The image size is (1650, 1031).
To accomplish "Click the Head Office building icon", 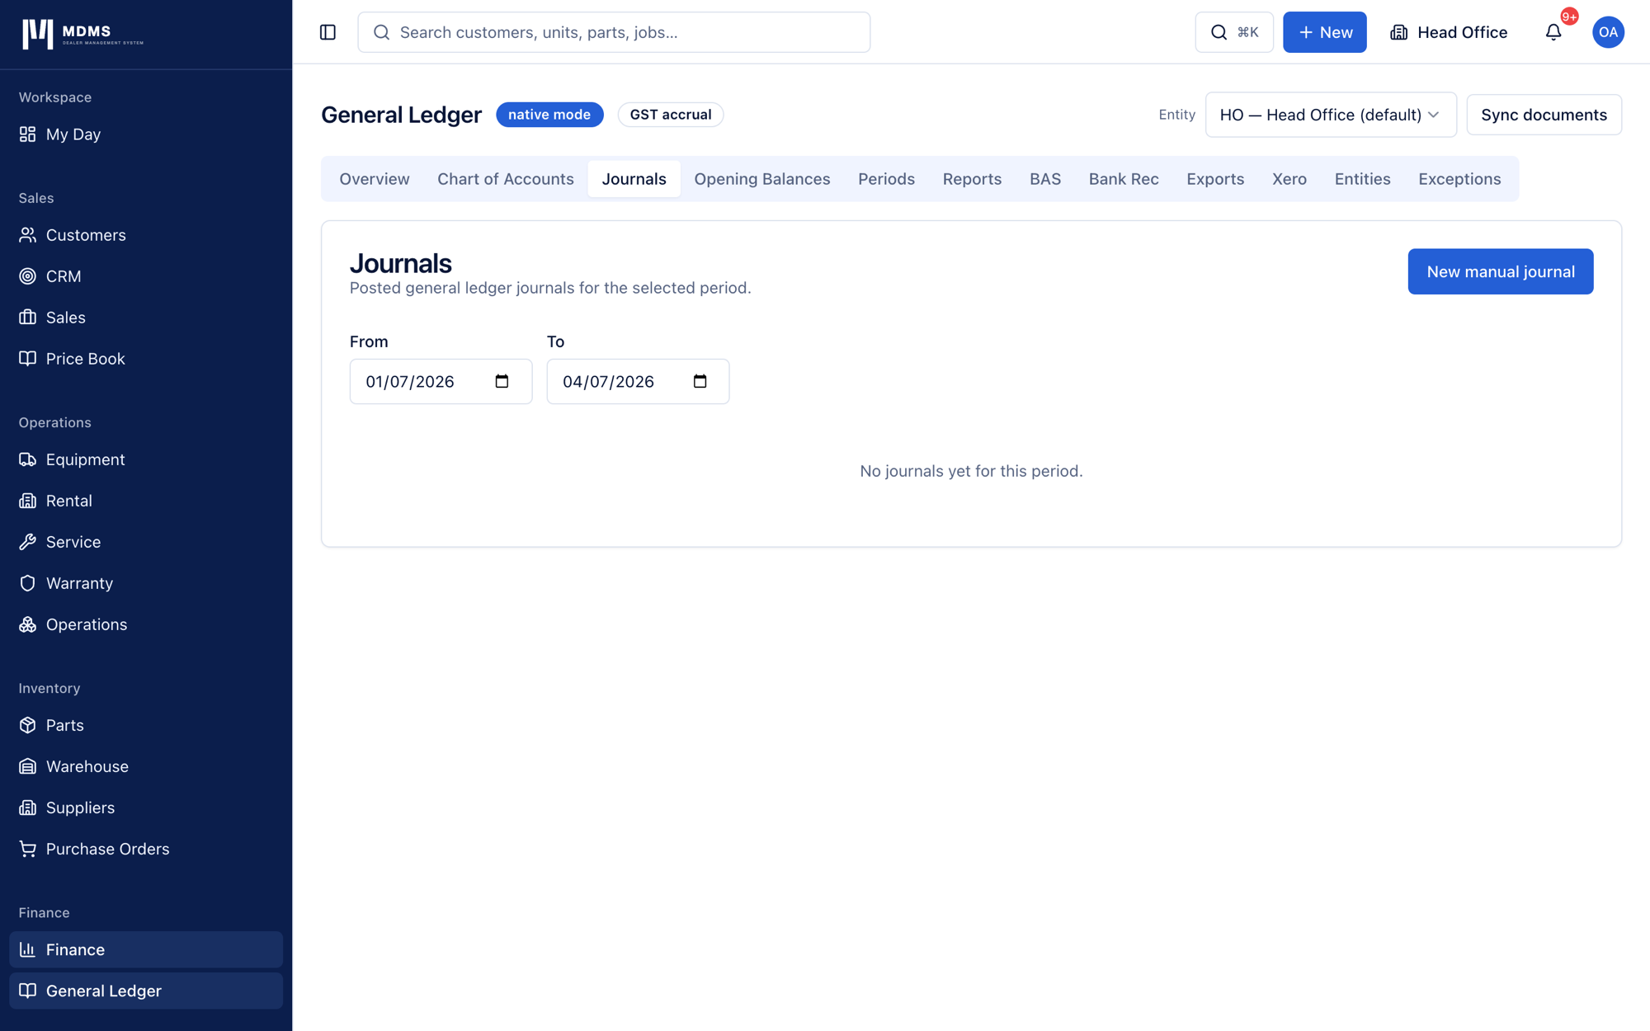I will pyautogui.click(x=1399, y=32).
